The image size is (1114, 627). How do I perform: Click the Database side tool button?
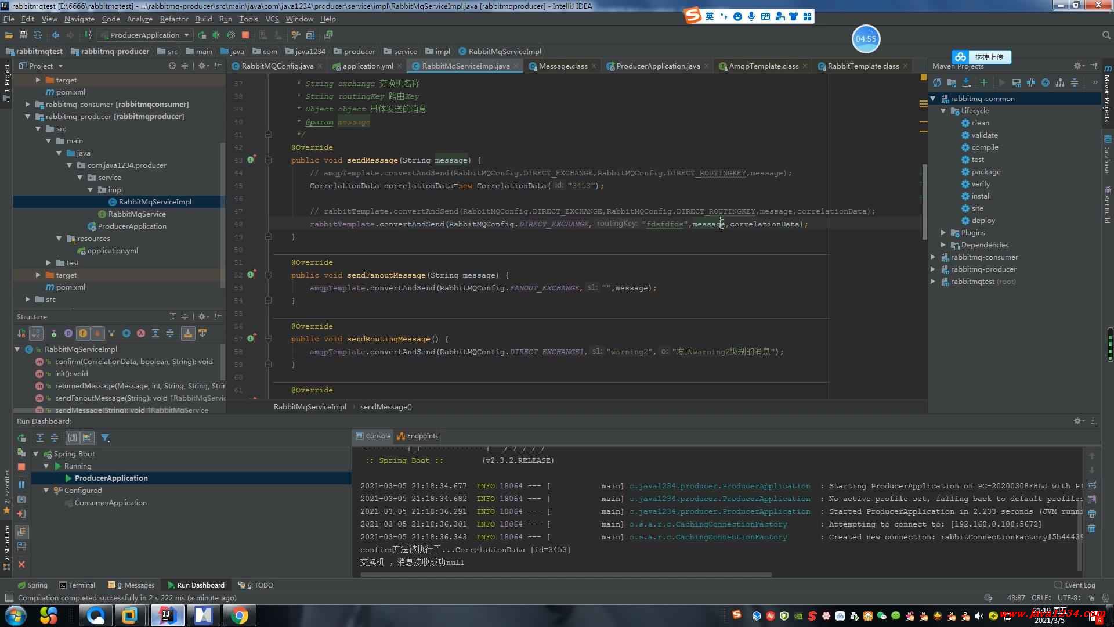pos(1107,154)
